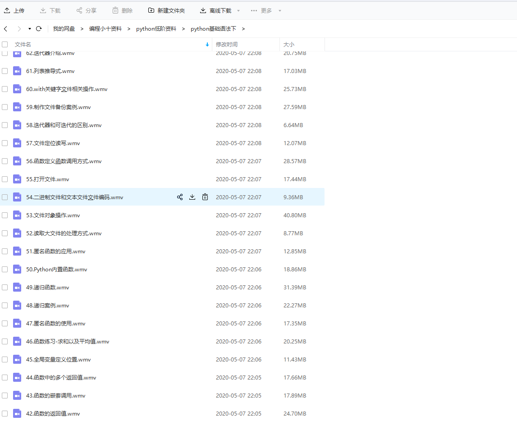Image resolution: width=517 pixels, height=421 pixels.
Task: Click the Share (分享) toolbar button
Action: [x=87, y=10]
